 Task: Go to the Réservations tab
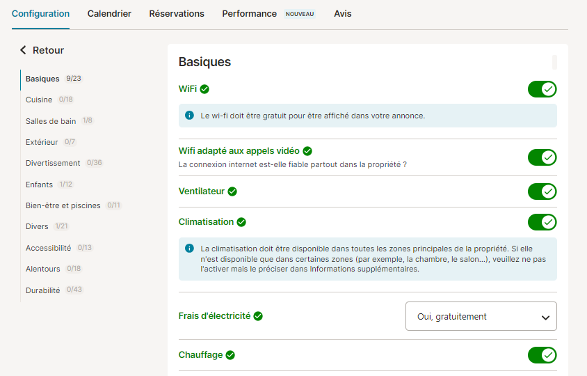[177, 14]
